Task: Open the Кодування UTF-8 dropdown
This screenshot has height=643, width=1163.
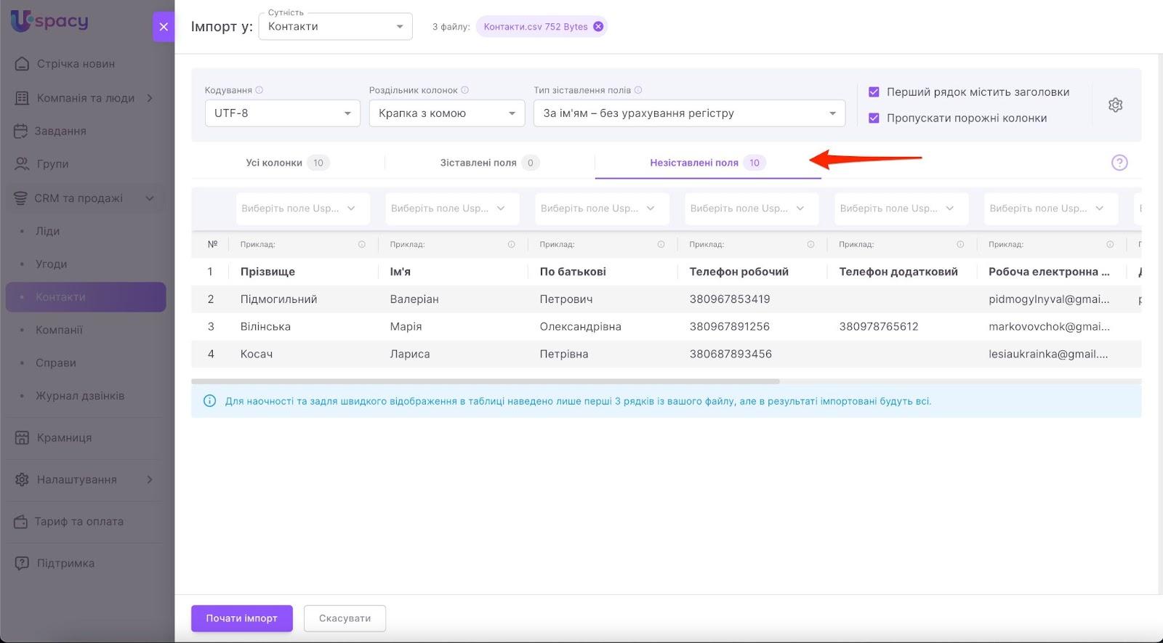Action: pos(282,113)
